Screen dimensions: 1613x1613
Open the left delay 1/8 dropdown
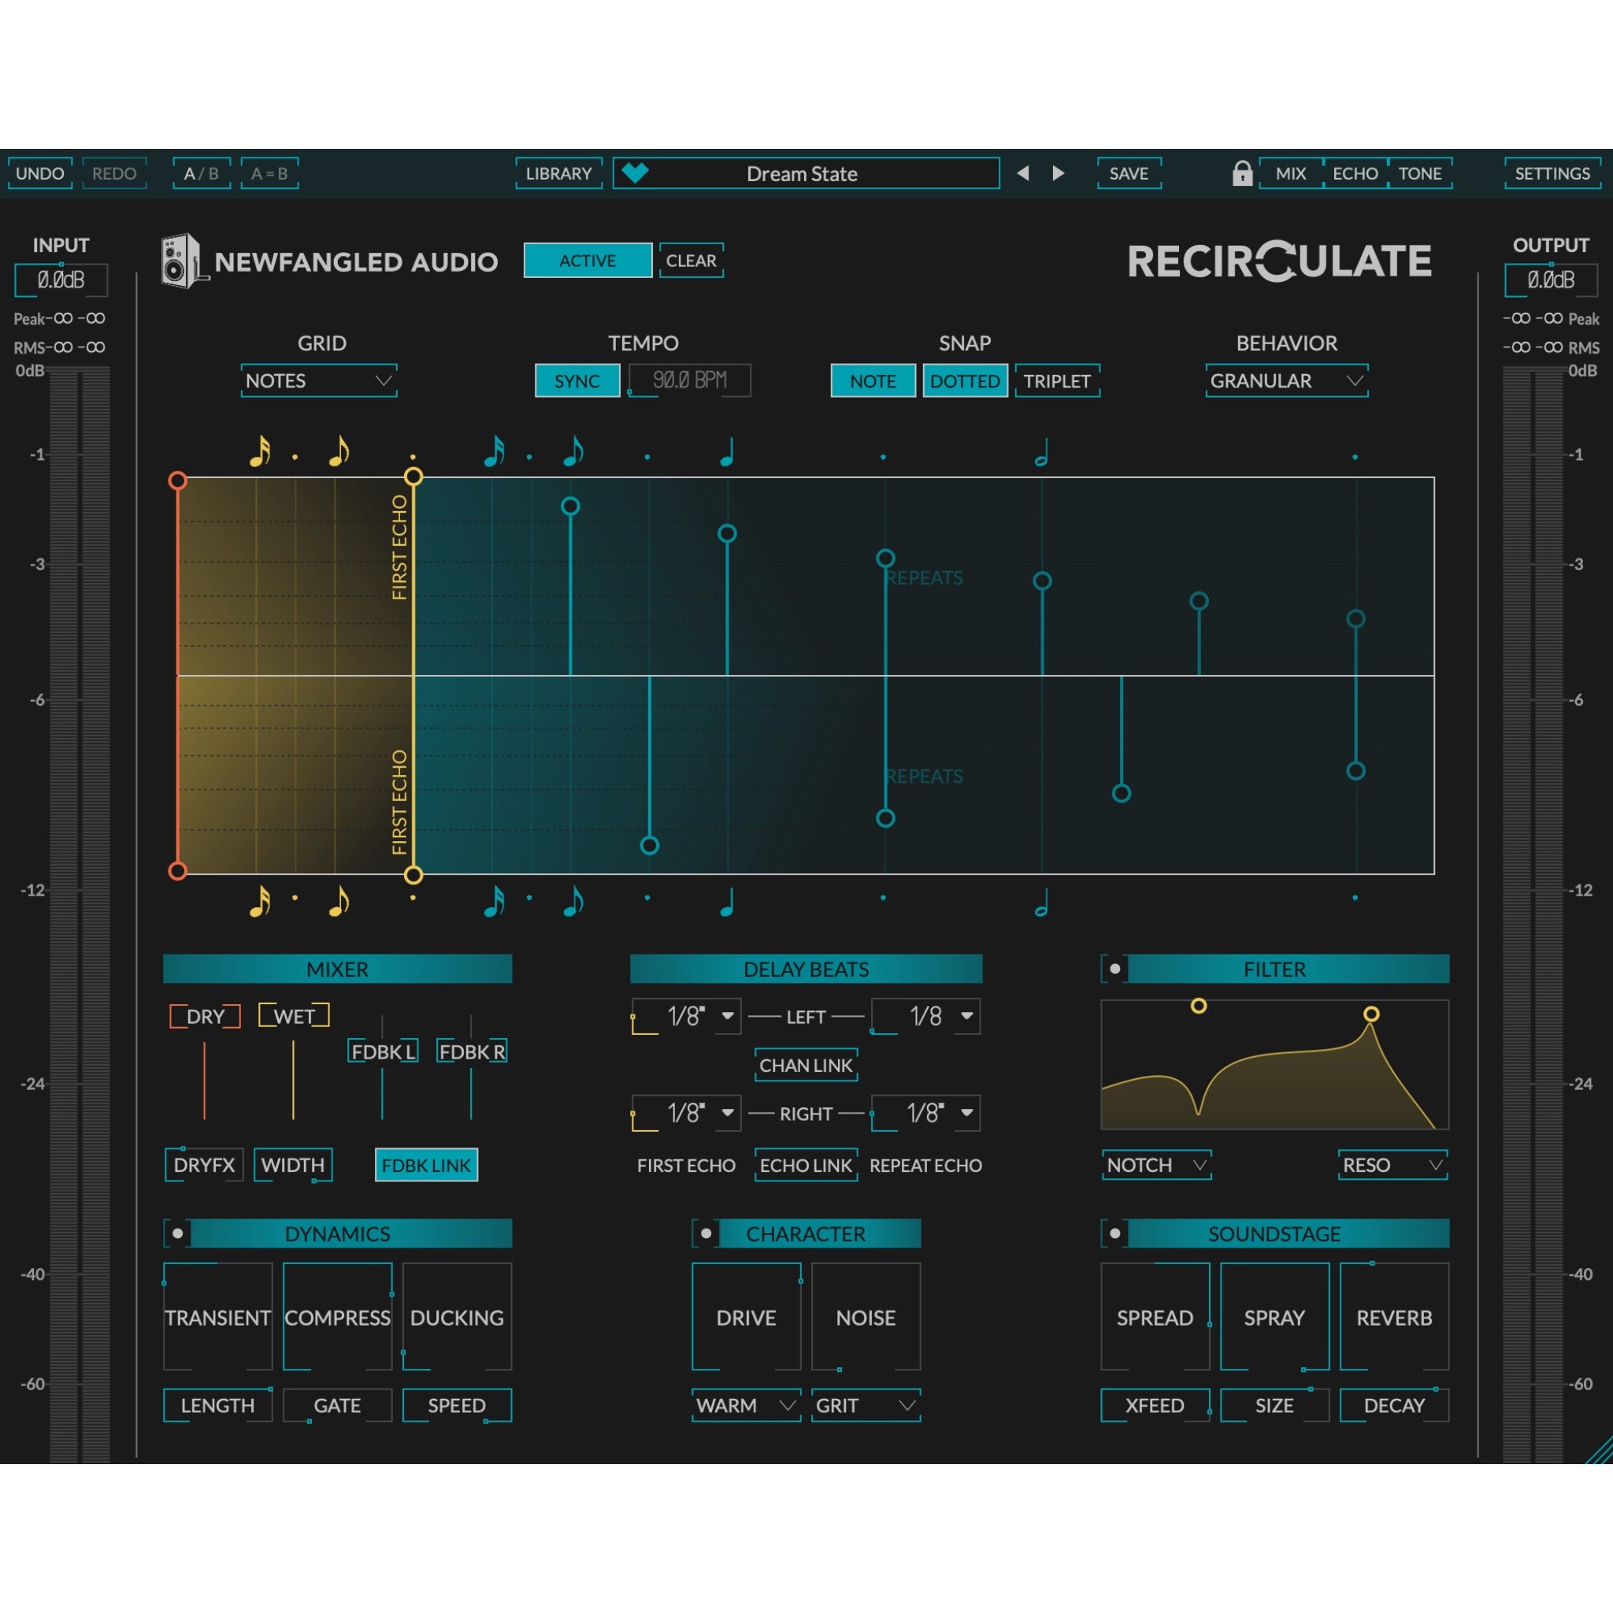[x=686, y=1016]
